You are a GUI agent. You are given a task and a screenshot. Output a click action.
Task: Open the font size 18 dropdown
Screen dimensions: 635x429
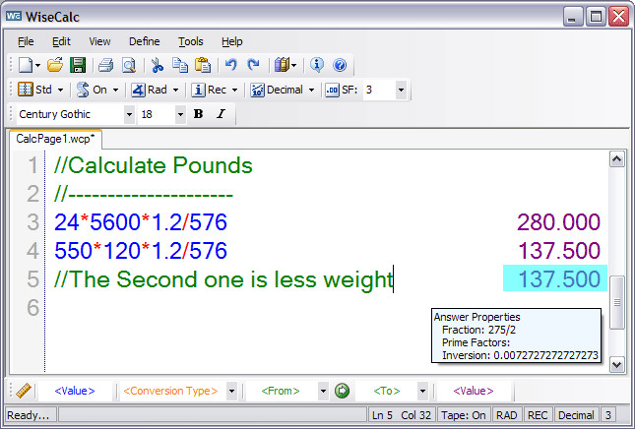click(x=180, y=114)
